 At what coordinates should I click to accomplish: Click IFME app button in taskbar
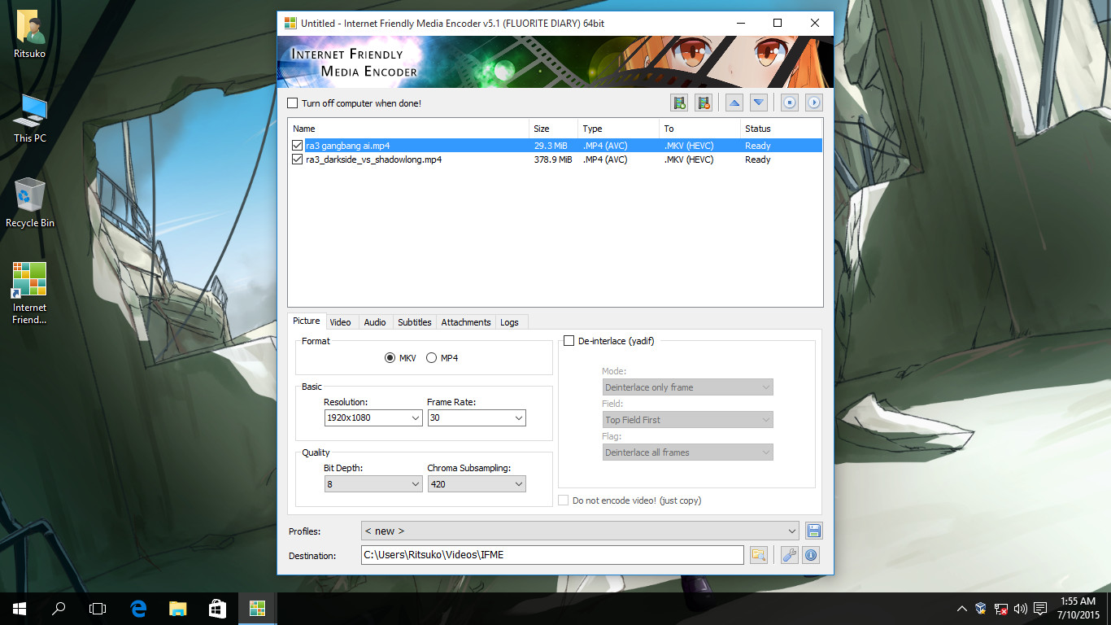click(257, 608)
